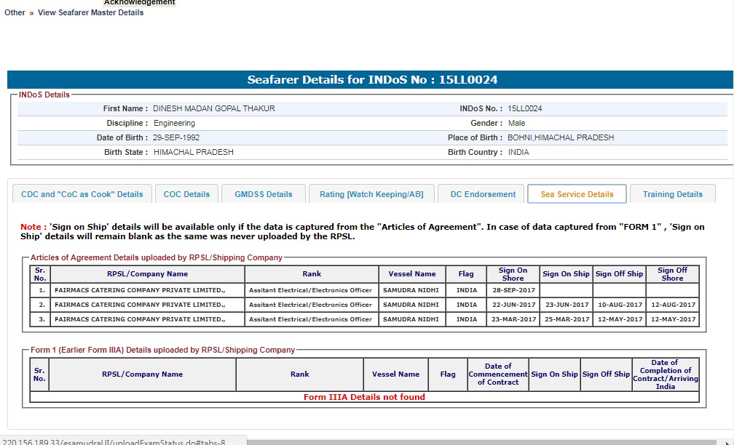Open Rating [Watch Keeping/AB] tab
Screen dimensions: 734x445
click(x=371, y=194)
